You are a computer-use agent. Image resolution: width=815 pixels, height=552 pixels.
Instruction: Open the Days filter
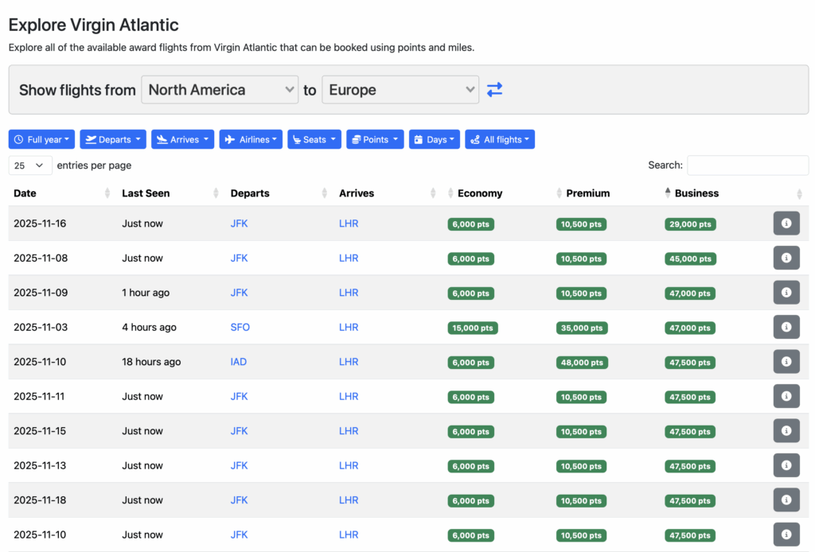pos(435,139)
